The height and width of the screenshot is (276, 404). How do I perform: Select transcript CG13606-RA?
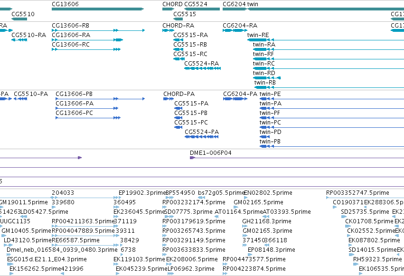click(x=71, y=35)
